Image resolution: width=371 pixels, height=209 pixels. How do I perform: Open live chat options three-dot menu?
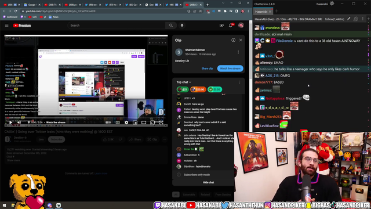(x=239, y=82)
